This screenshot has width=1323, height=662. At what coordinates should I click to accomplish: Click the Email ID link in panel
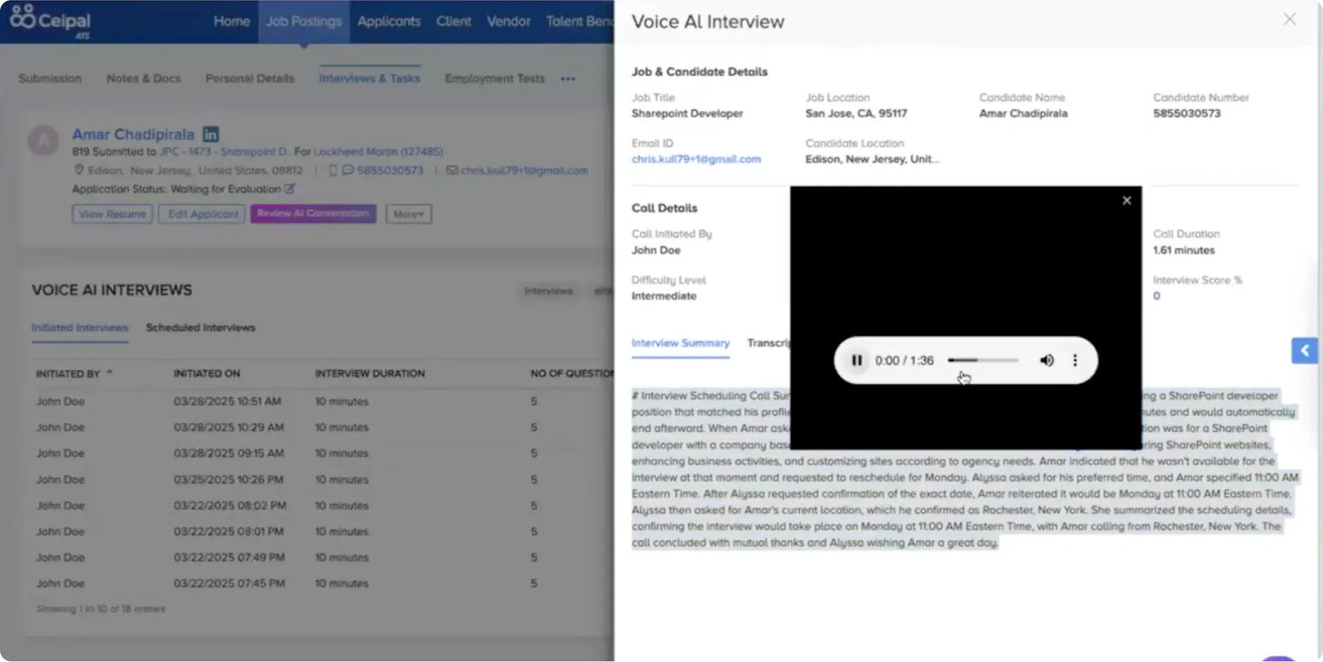(696, 159)
